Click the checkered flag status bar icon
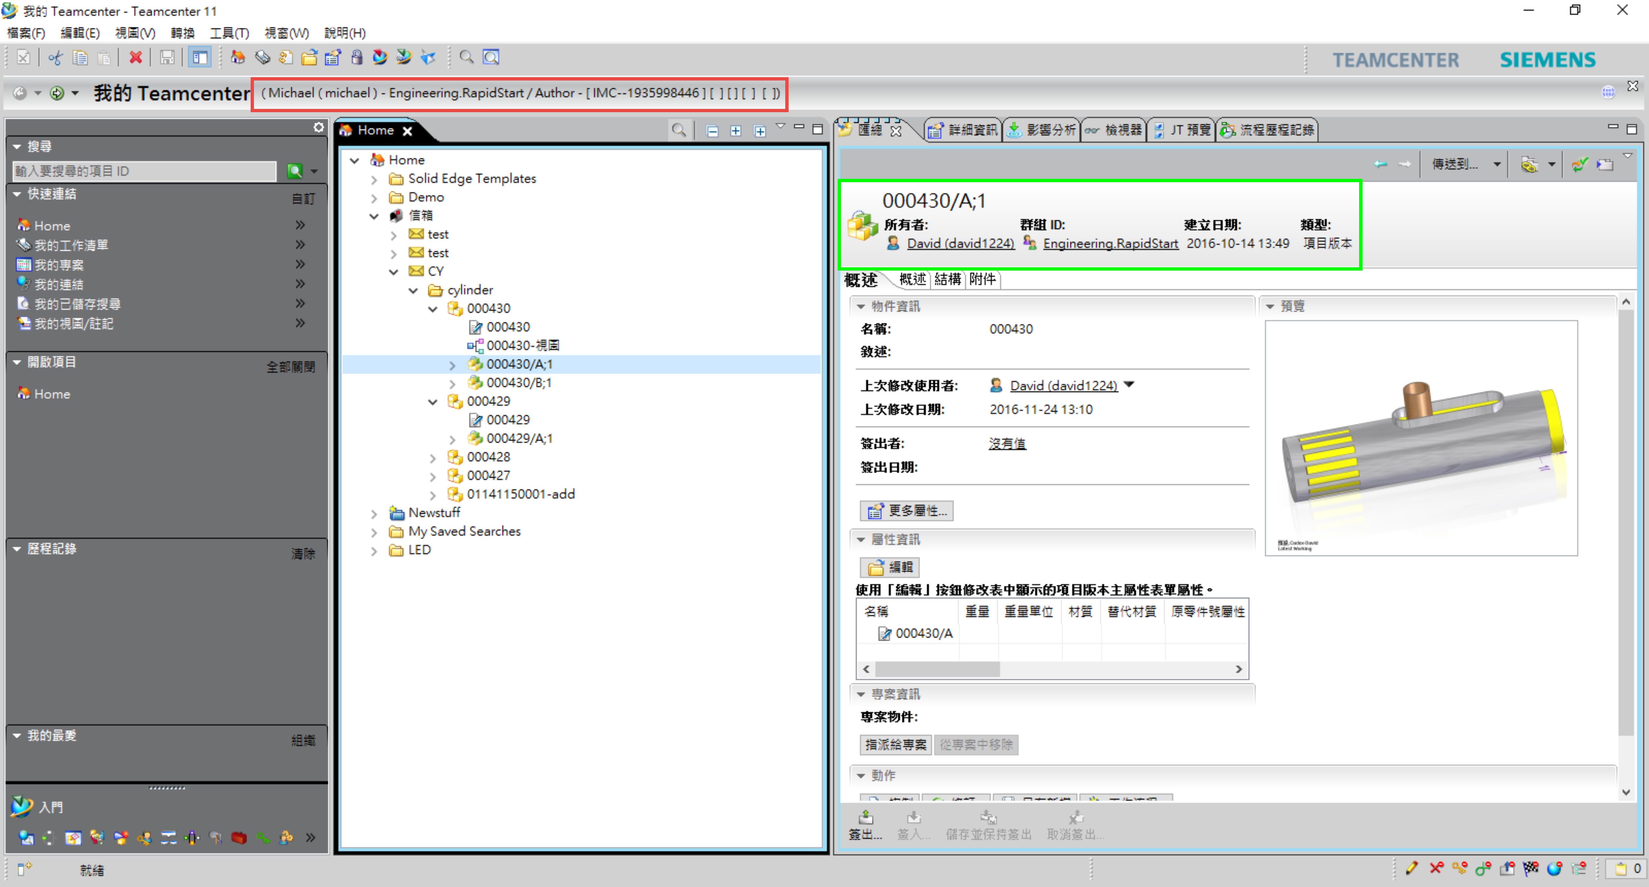The height and width of the screenshot is (887, 1649). 1531,869
